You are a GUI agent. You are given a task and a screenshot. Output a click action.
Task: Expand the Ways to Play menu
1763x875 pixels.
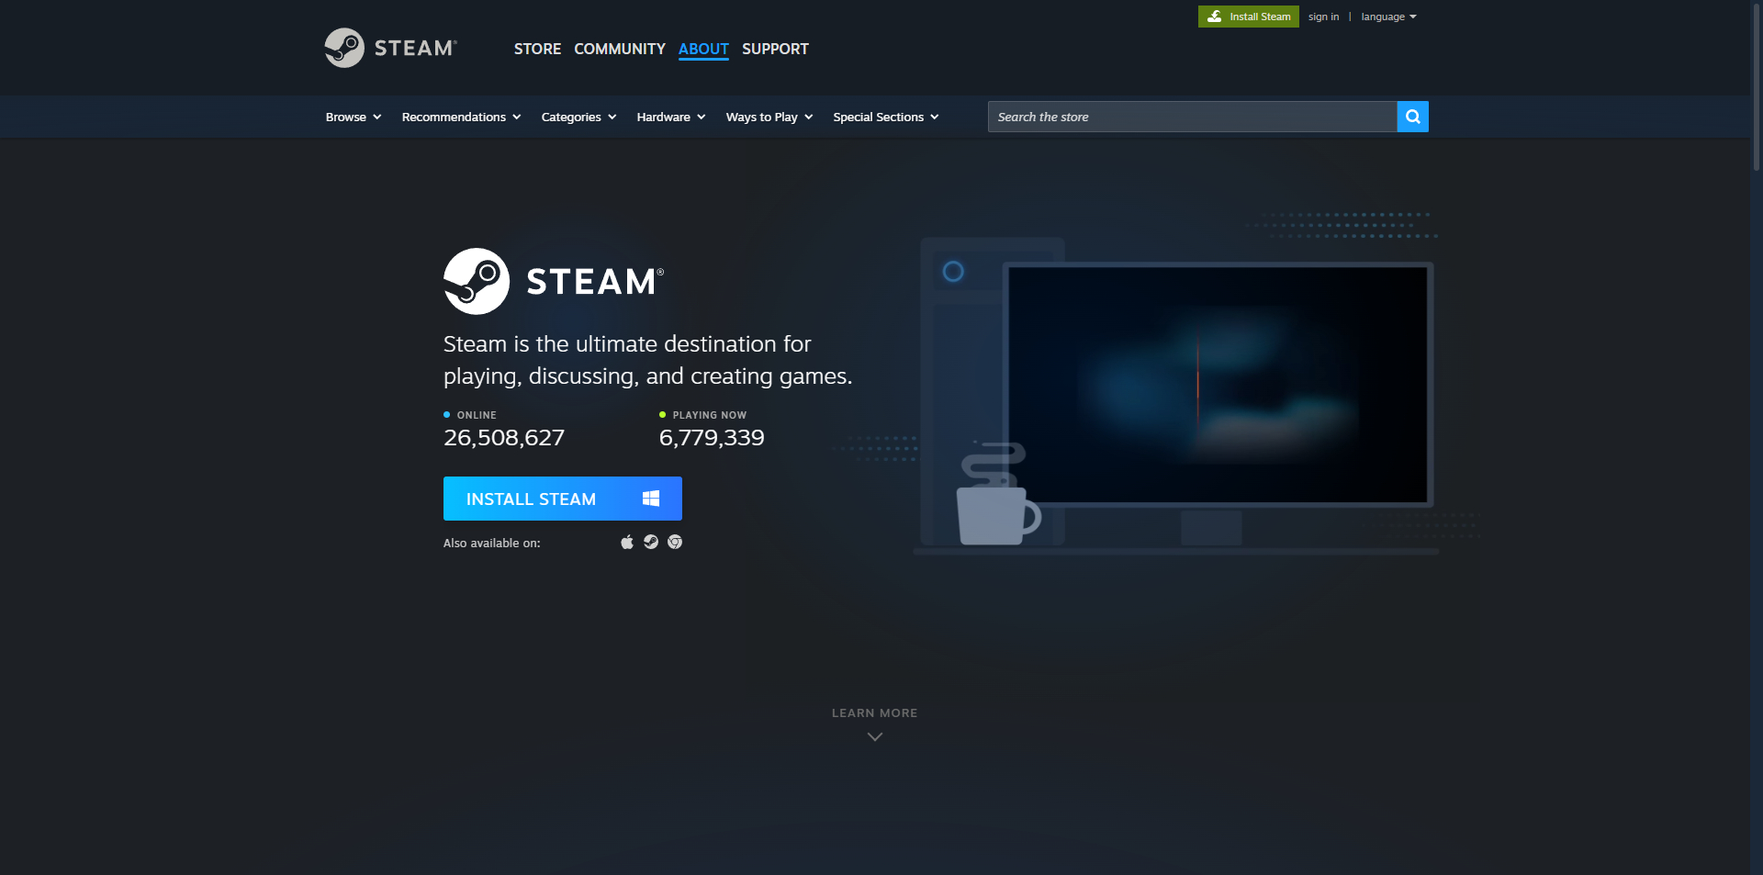(x=769, y=117)
